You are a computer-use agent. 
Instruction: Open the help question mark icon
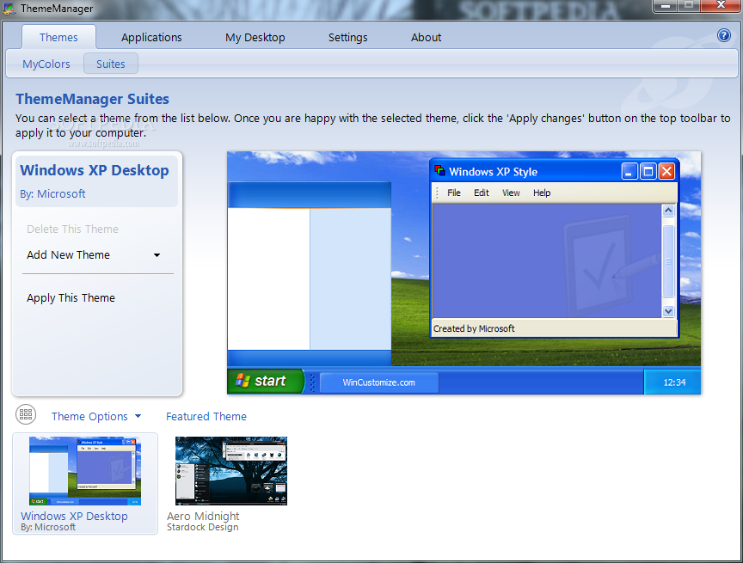tap(723, 35)
